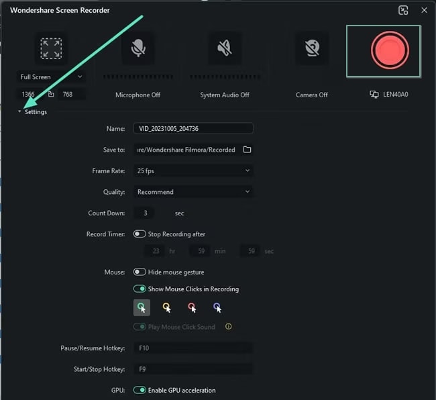Click the Microphone Off label
The height and width of the screenshot is (400, 436).
(138, 95)
